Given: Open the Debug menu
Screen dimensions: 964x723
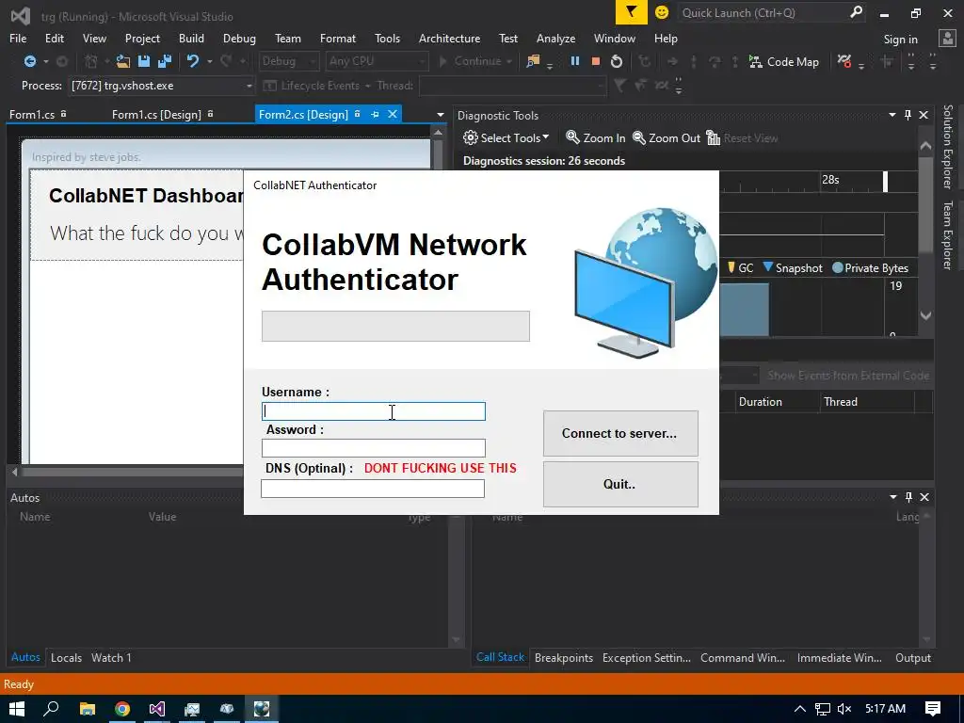Looking at the screenshot, I should (239, 38).
